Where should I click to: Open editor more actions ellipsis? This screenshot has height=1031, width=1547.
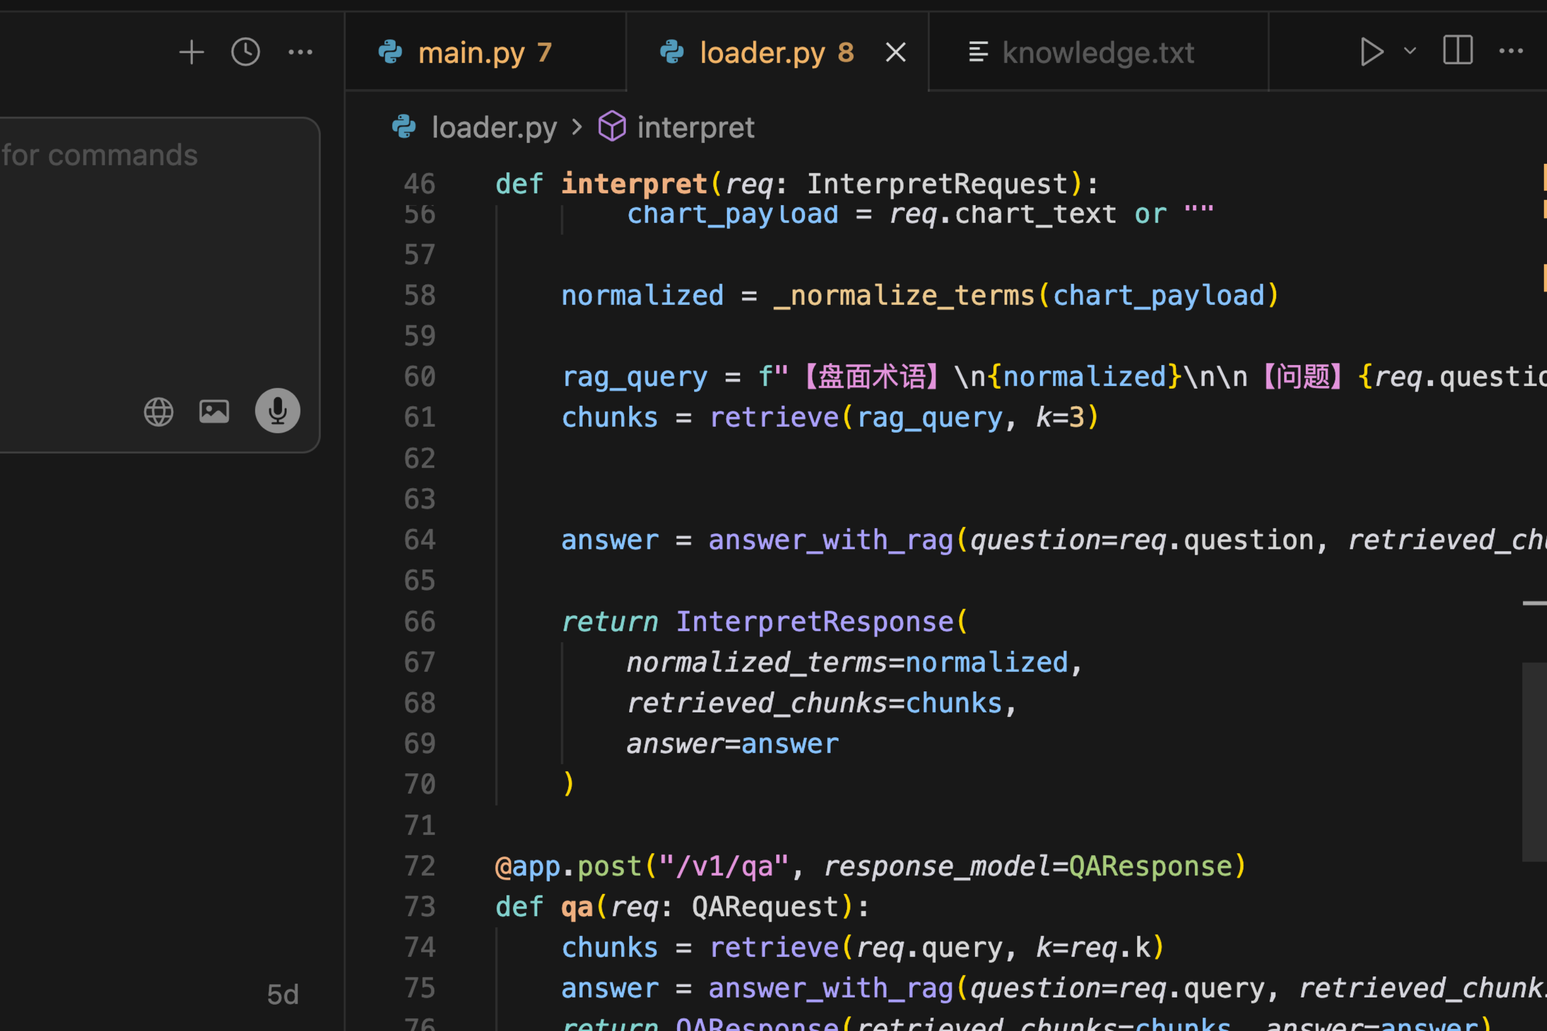point(1511,51)
